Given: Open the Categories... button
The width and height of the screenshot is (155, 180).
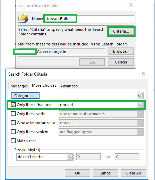Looking at the screenshot, I should pyautogui.click(x=25, y=96).
